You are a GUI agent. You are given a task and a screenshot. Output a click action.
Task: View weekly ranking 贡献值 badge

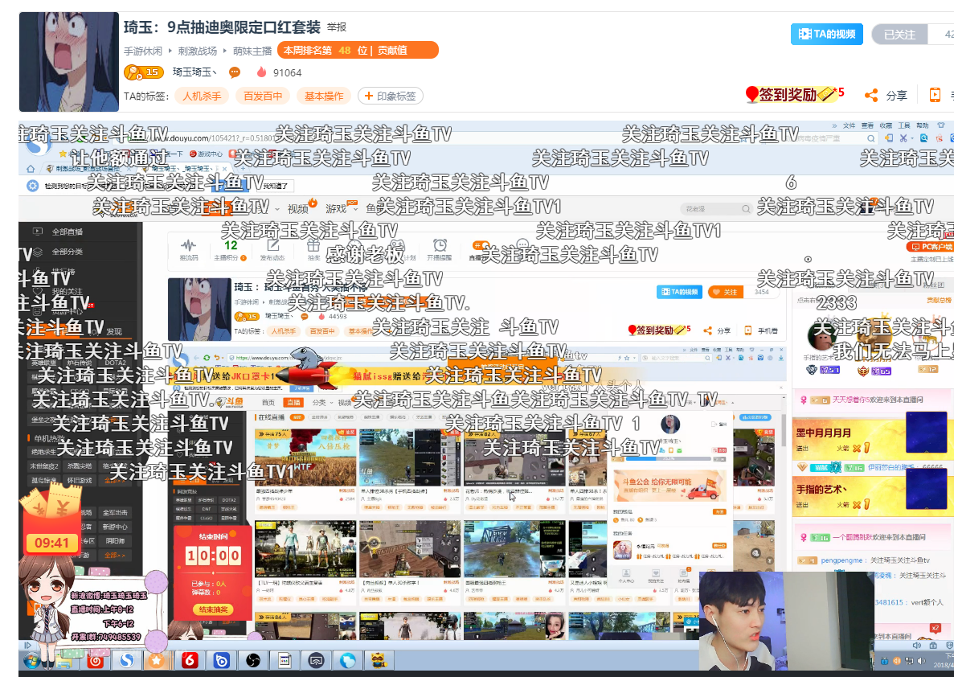(358, 50)
